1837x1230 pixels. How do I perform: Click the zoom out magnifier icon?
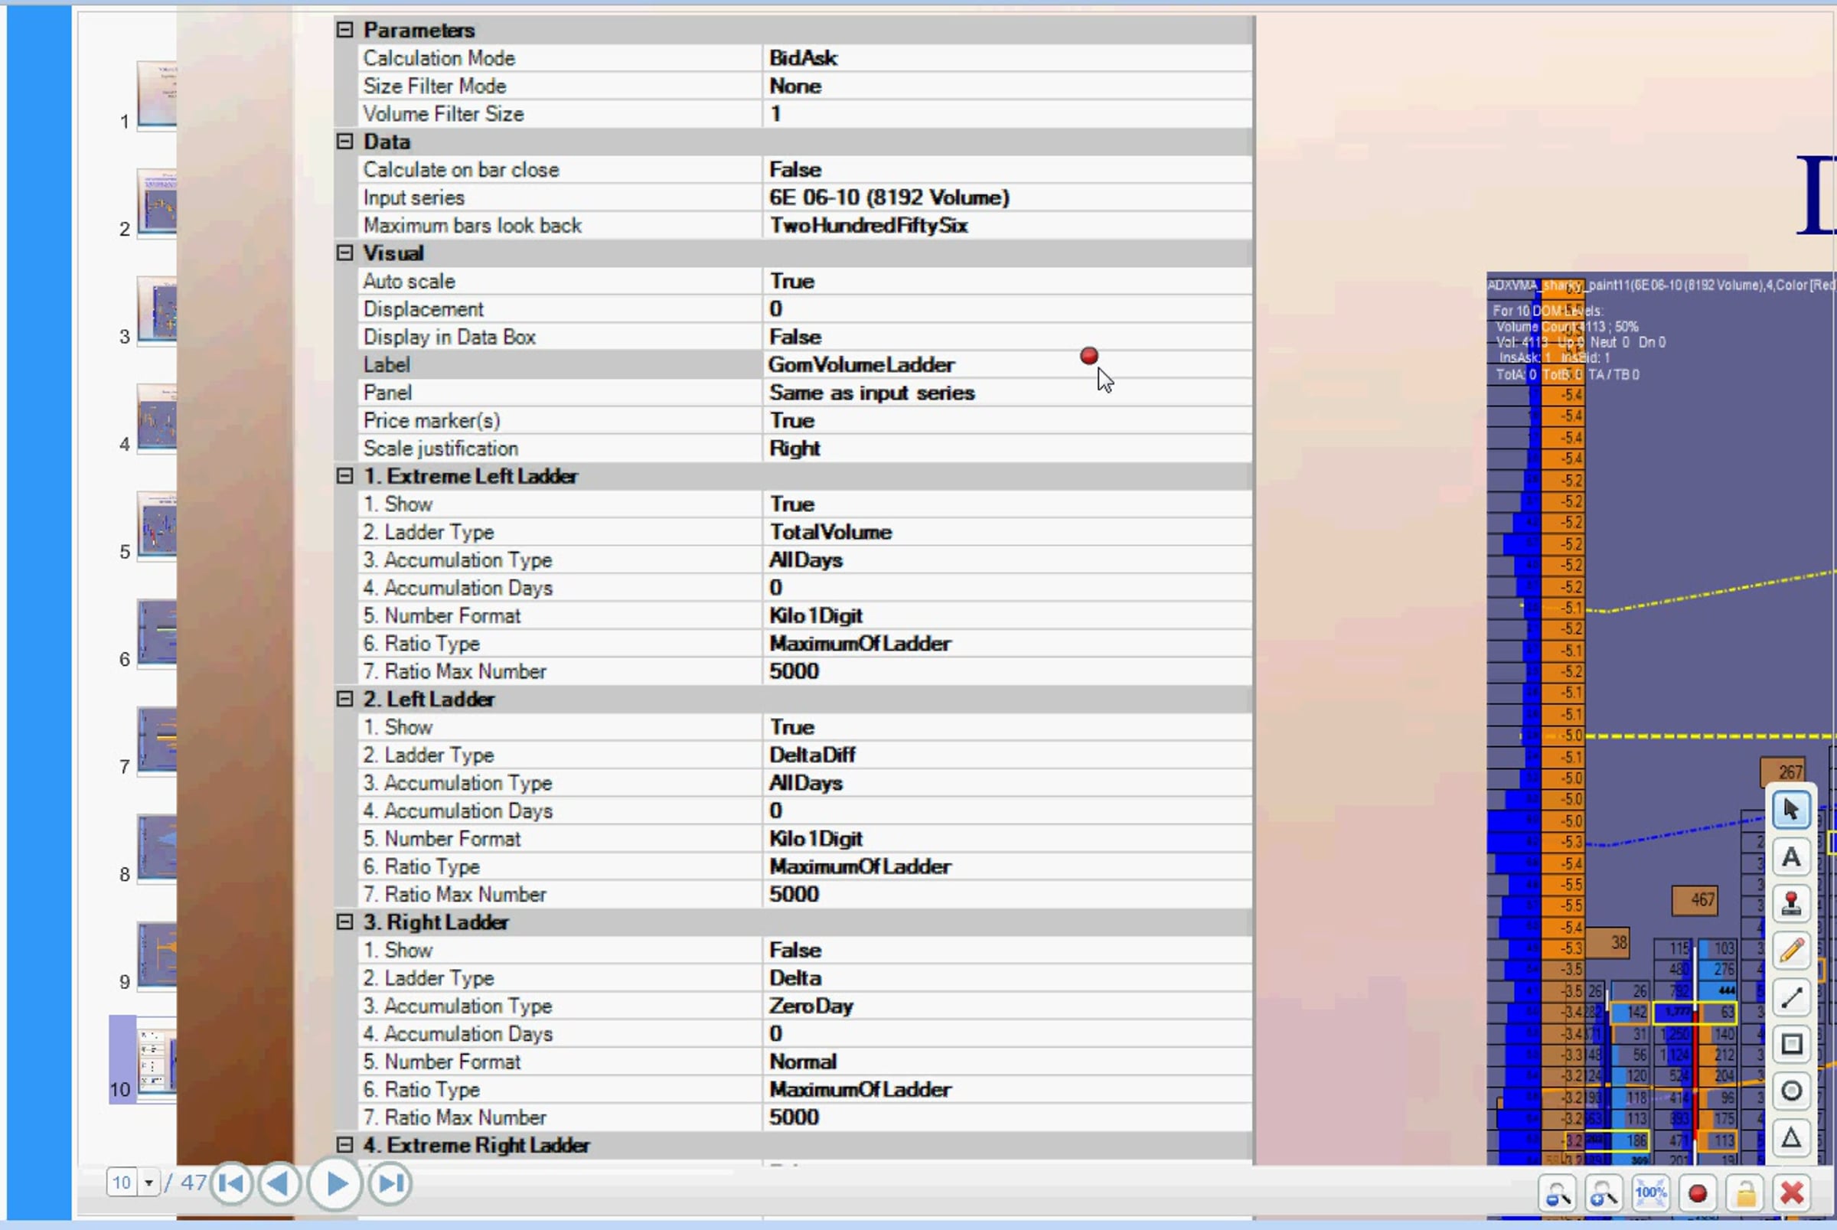coord(1557,1194)
